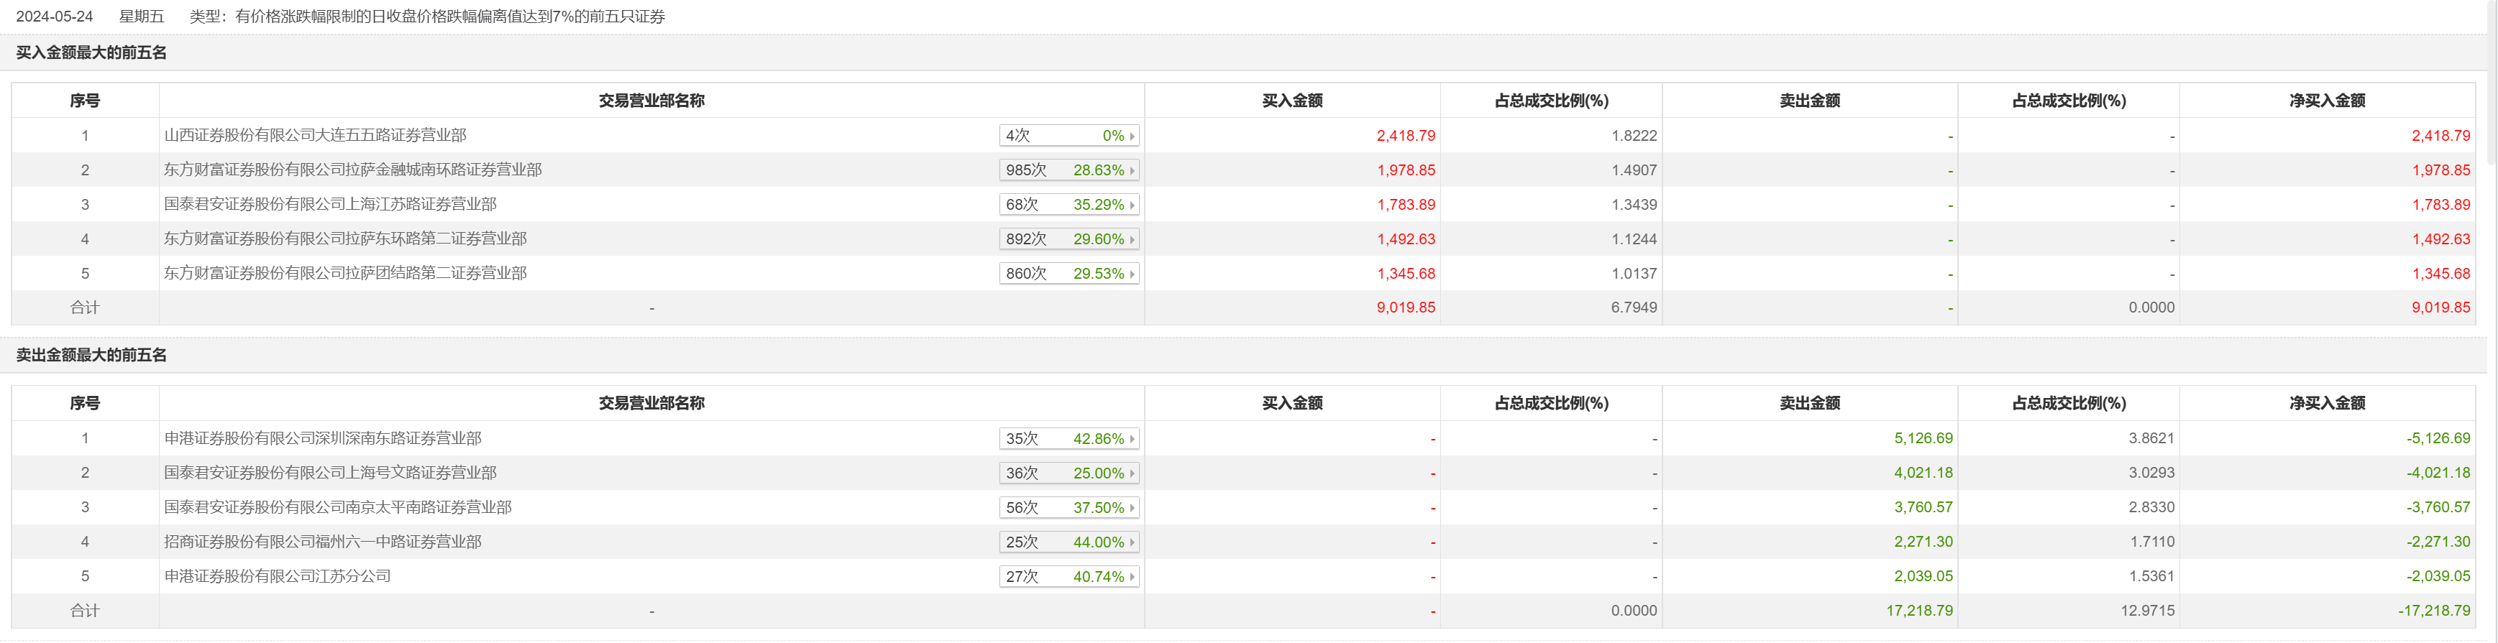Open 东方财富证券拉萨团结路第二证券营业部 link
The width and height of the screenshot is (2498, 643).
(345, 274)
